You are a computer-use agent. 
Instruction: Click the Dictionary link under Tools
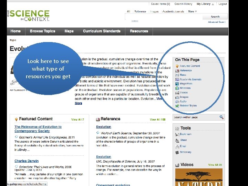(x=186, y=152)
